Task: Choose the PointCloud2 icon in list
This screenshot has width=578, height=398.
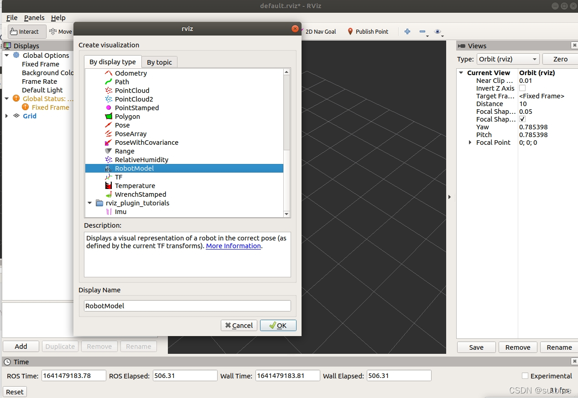Action: pos(109,99)
